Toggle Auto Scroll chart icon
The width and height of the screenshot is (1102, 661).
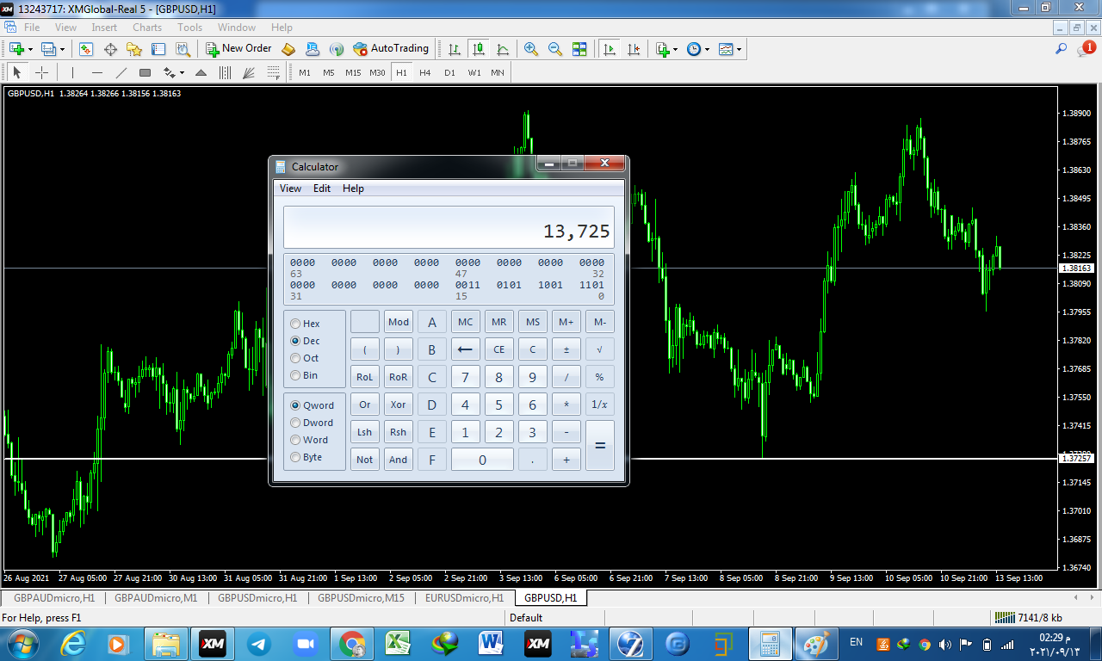(x=610, y=49)
